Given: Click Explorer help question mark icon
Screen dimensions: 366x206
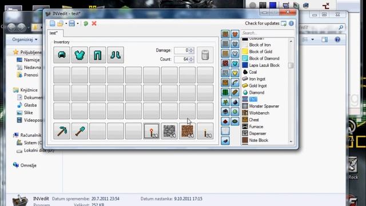Looking at the screenshot, I should point(337,39).
